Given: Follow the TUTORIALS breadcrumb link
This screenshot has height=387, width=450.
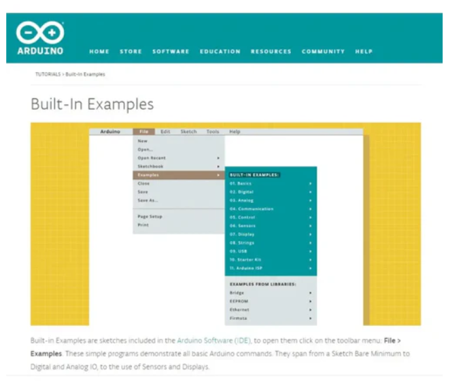Looking at the screenshot, I should click(48, 73).
